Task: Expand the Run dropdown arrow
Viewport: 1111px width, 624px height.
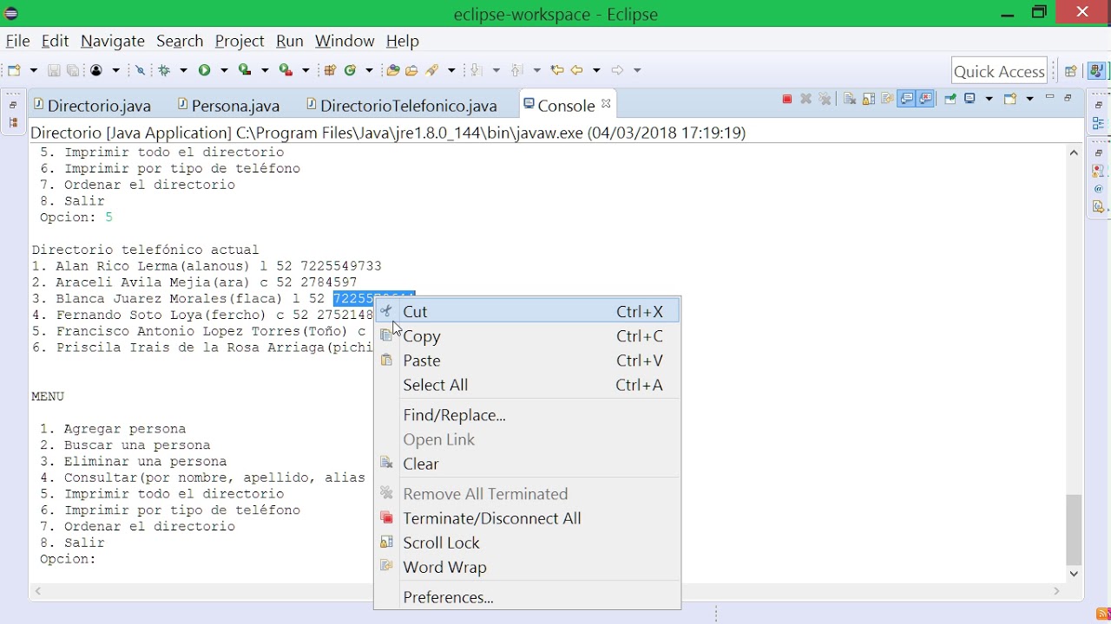Action: 224,70
